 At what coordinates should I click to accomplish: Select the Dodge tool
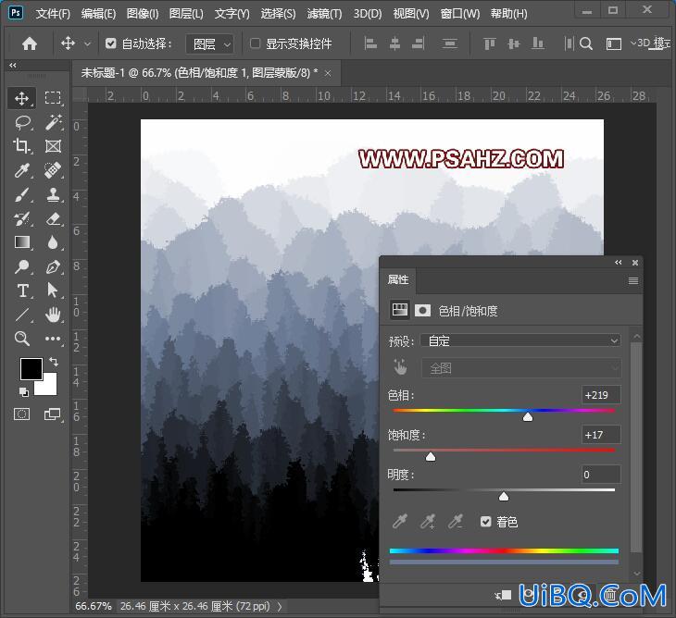coord(21,266)
